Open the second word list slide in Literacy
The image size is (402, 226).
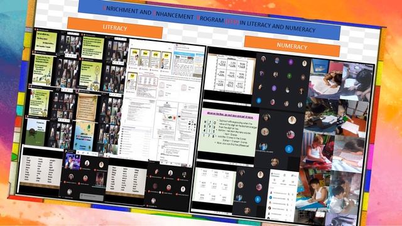tap(126, 181)
